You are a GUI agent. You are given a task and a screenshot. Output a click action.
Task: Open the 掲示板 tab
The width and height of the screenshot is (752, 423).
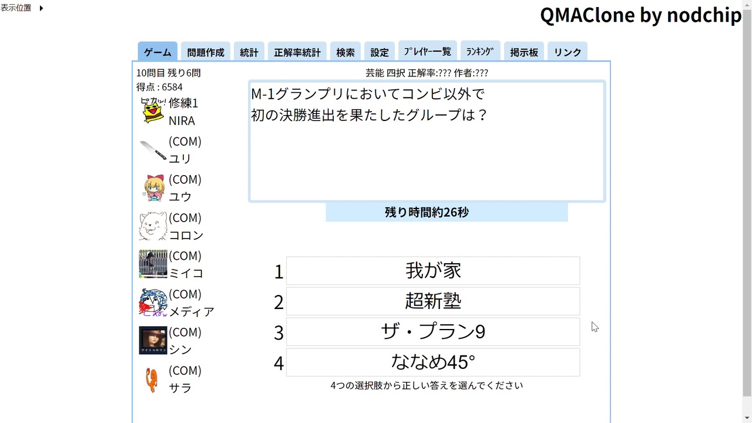(523, 52)
